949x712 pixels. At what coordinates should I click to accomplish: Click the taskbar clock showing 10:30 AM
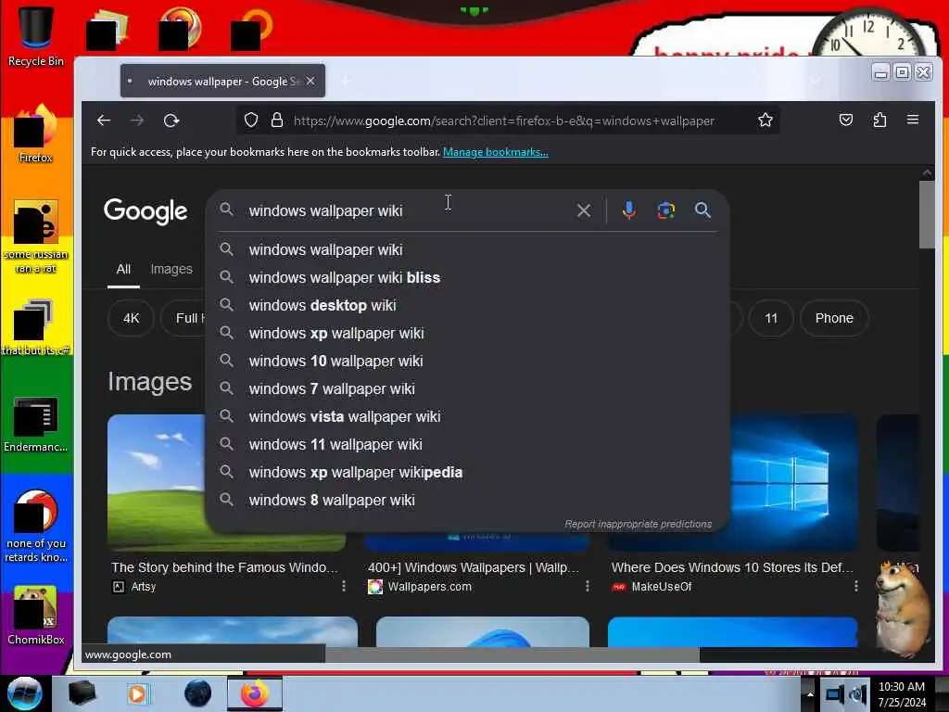pyautogui.click(x=902, y=693)
